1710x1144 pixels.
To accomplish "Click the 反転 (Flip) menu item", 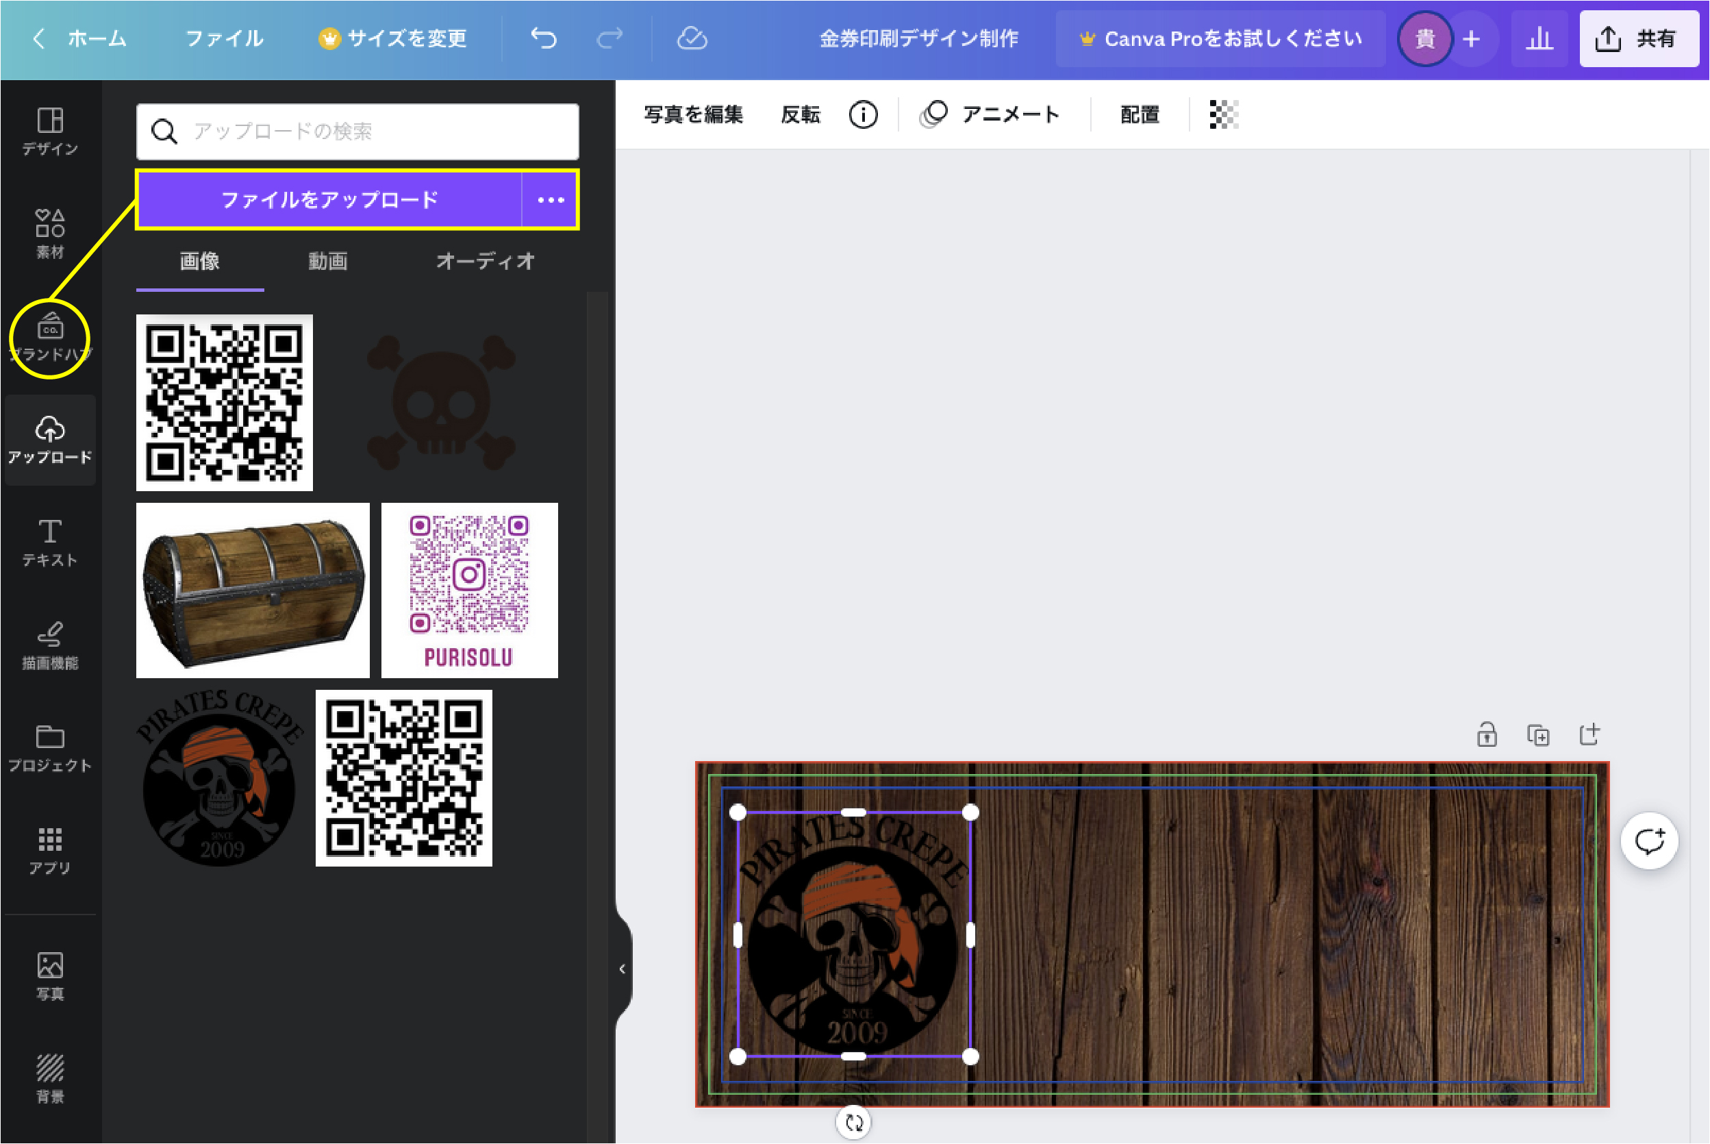I will click(801, 114).
